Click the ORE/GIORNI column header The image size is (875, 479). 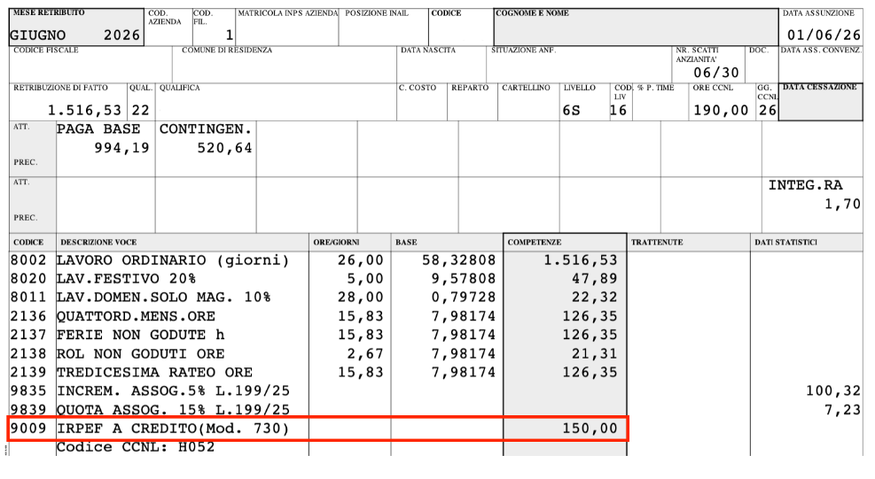pyautogui.click(x=350, y=242)
